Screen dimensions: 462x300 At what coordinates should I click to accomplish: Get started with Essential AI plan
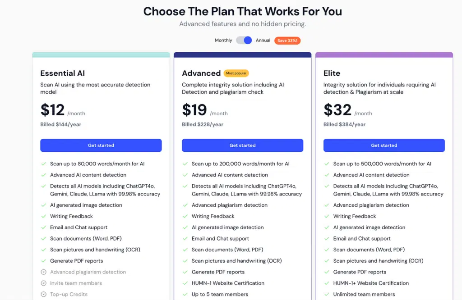101,145
